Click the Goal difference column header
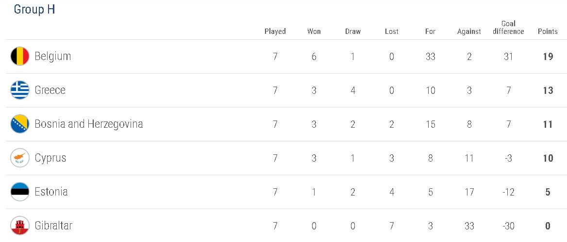The width and height of the screenshot is (567, 242). (508, 28)
